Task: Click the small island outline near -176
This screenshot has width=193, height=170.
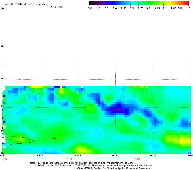Action: (x=56, y=139)
